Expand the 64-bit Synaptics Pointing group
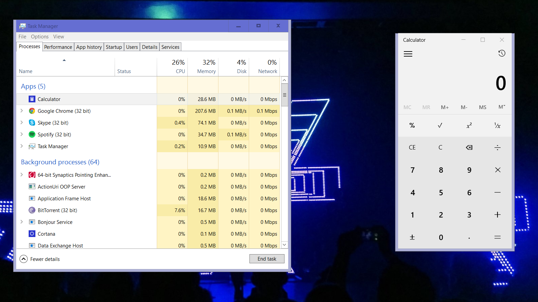This screenshot has height=302, width=538. click(x=22, y=175)
